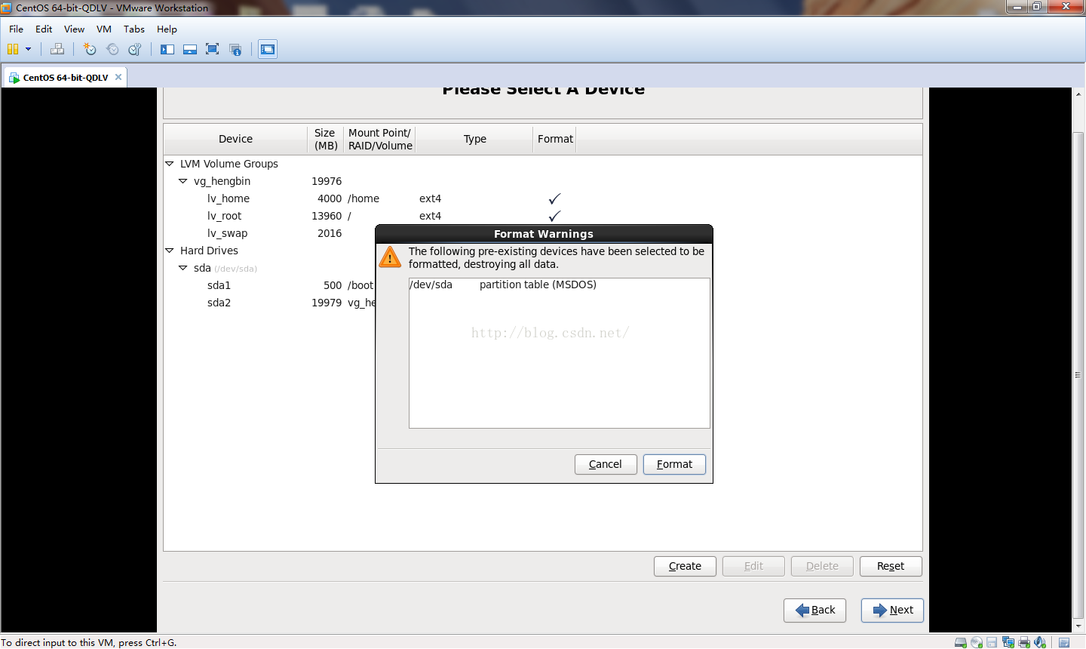Click the Format column header

click(x=555, y=139)
